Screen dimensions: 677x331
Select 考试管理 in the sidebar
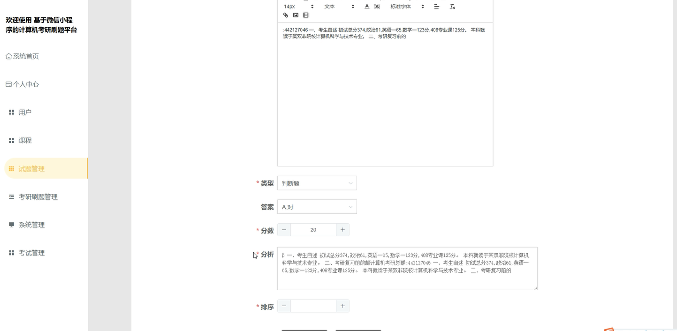tap(31, 252)
